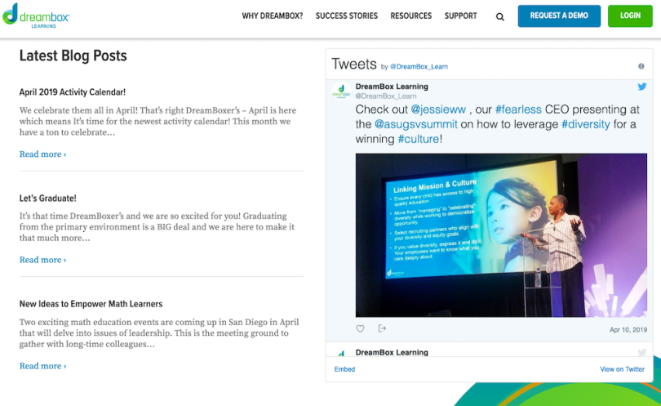Open April 2019 Activity Calendar! post title

coord(73,92)
